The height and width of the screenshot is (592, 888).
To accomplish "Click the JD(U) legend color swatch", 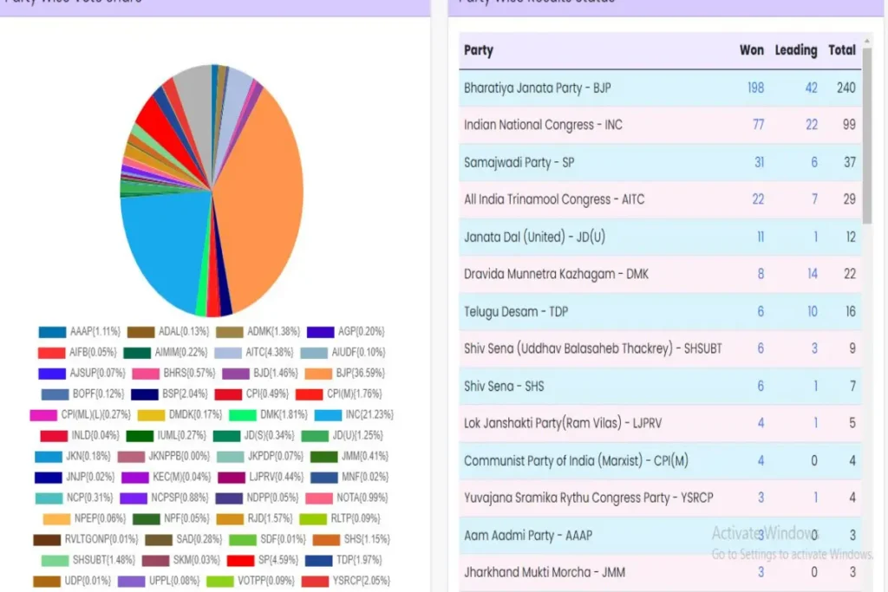I will (315, 436).
